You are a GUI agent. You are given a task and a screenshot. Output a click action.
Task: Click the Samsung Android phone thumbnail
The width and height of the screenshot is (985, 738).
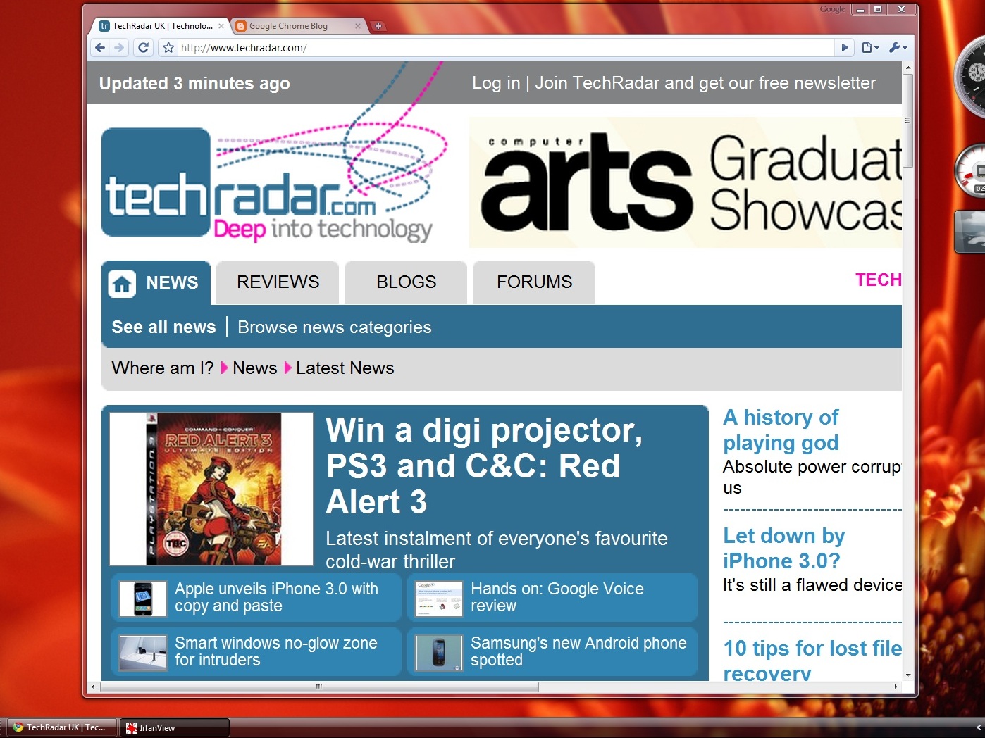[439, 653]
